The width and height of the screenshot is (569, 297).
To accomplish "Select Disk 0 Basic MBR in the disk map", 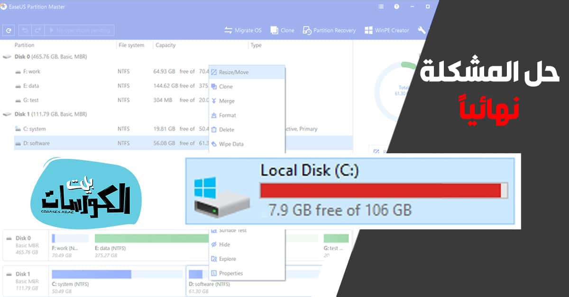I will (x=26, y=245).
